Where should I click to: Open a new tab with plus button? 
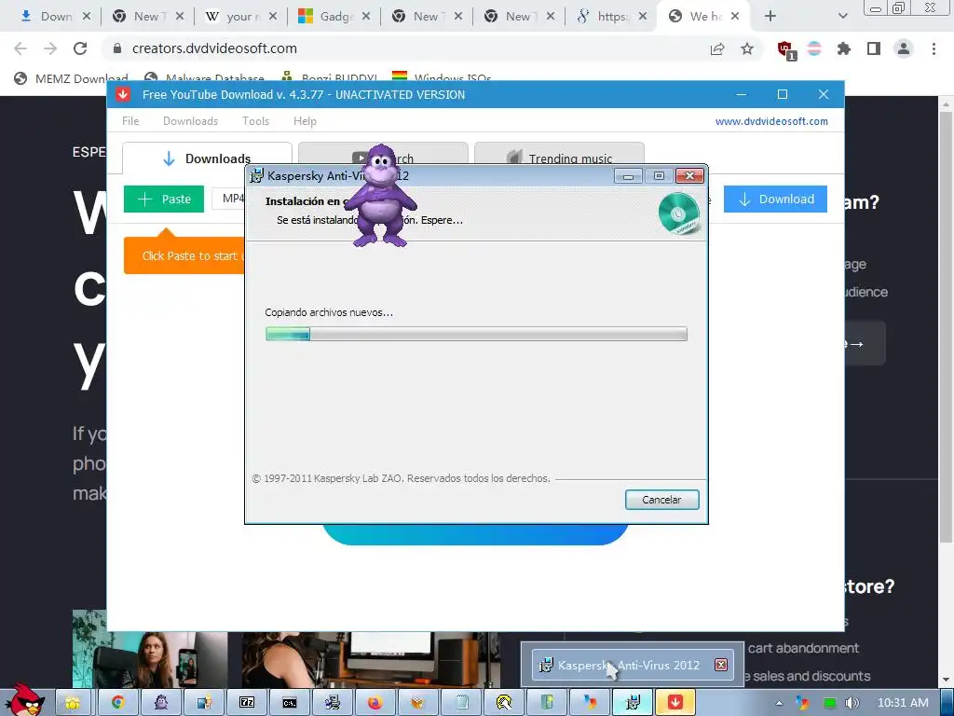[770, 17]
